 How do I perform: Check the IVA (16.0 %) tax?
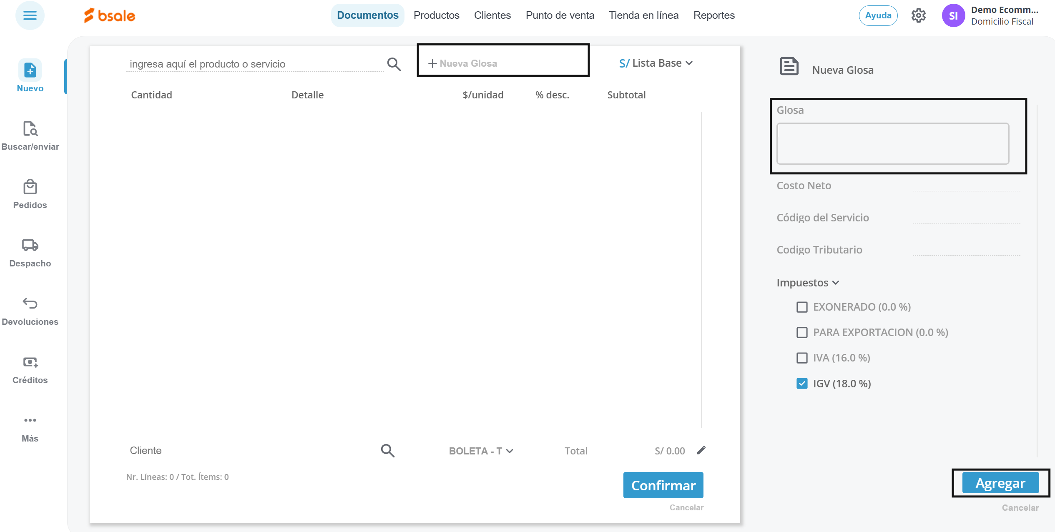(801, 358)
